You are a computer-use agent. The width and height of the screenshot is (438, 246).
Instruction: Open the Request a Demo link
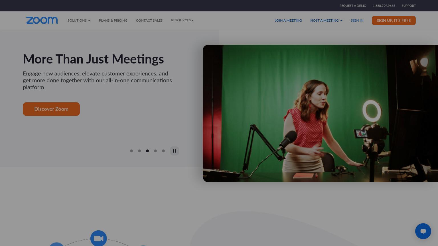353,6
